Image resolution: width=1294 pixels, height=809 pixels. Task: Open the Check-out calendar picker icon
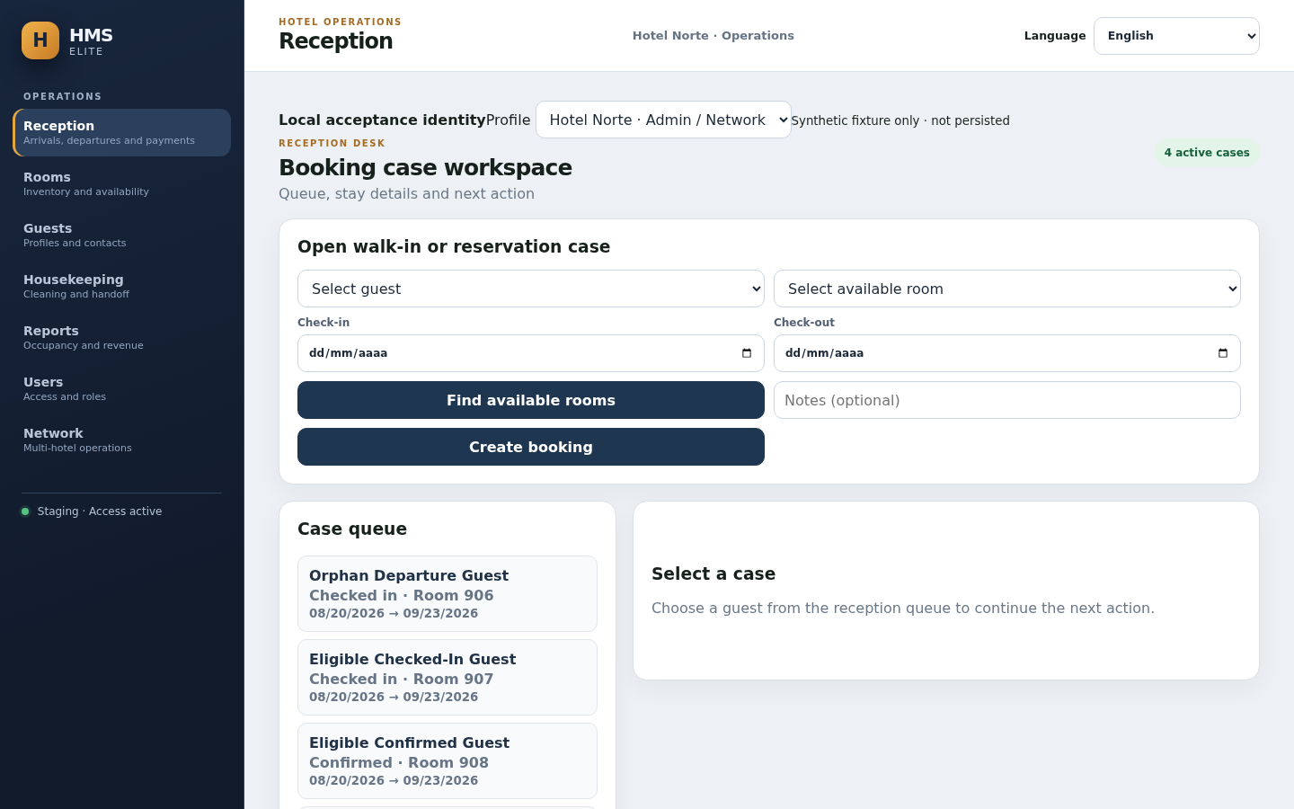click(1223, 353)
